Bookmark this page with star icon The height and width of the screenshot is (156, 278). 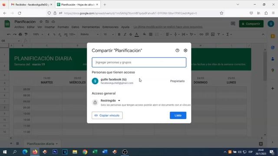tap(222, 13)
